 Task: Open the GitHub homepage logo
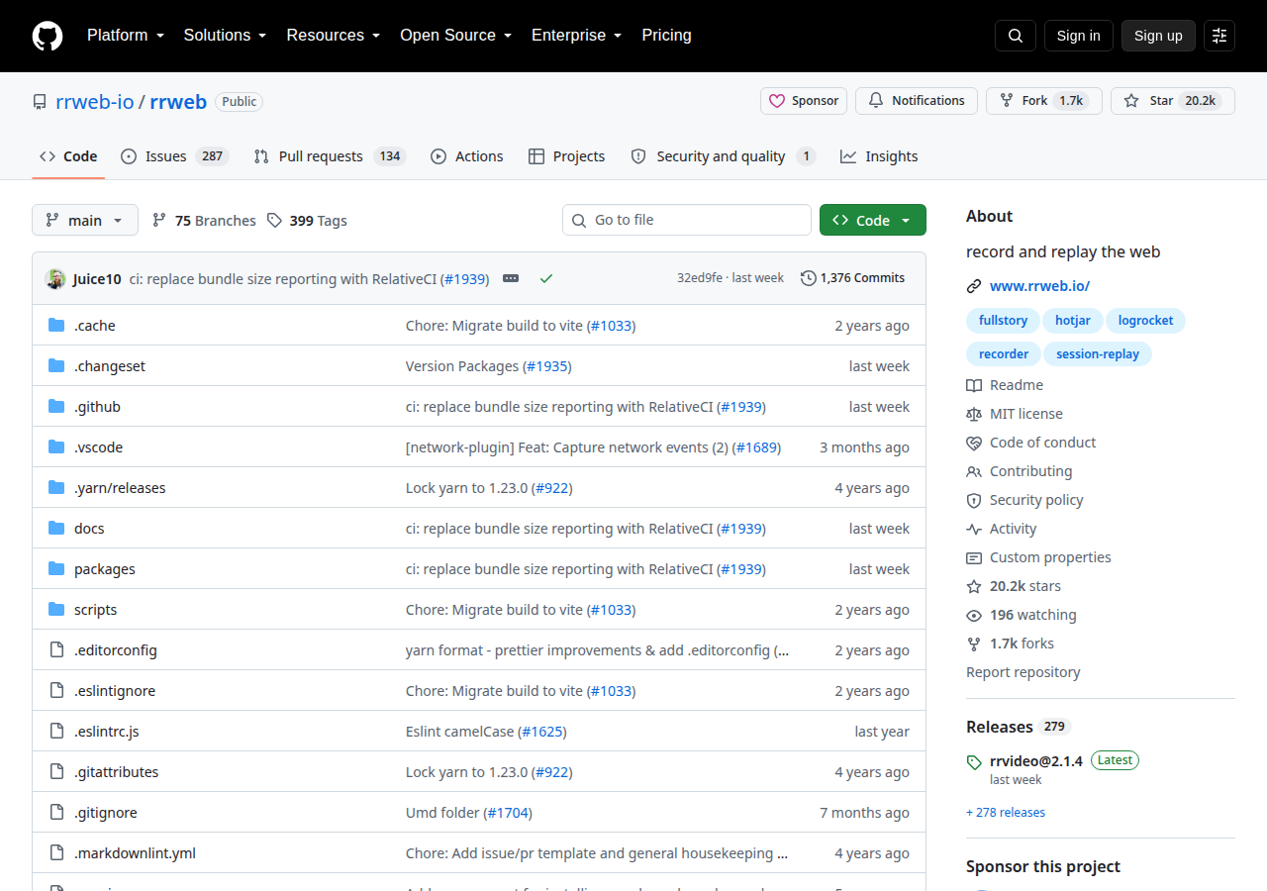48,36
